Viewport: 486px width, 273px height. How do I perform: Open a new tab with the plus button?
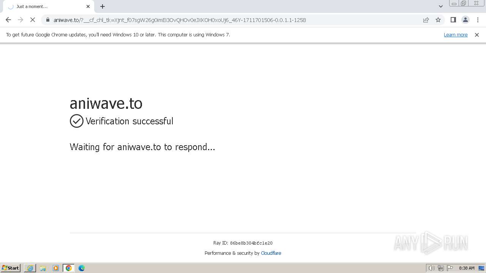point(103,6)
